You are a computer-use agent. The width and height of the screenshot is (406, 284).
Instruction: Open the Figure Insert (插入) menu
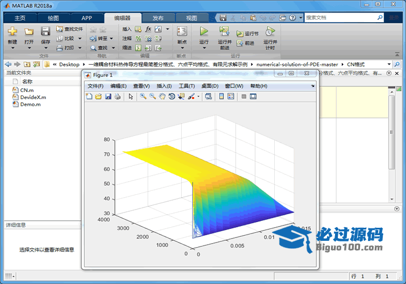pos(164,86)
